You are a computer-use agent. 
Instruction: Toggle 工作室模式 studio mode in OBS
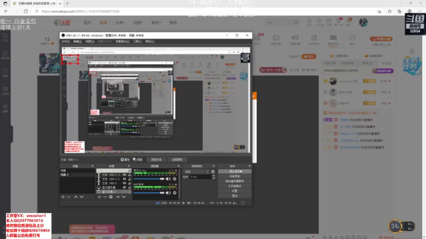(x=235, y=186)
